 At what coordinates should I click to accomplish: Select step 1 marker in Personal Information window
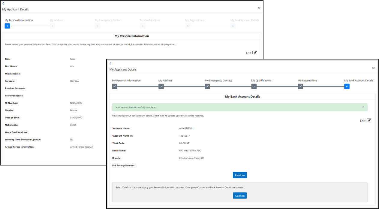coord(7,26)
